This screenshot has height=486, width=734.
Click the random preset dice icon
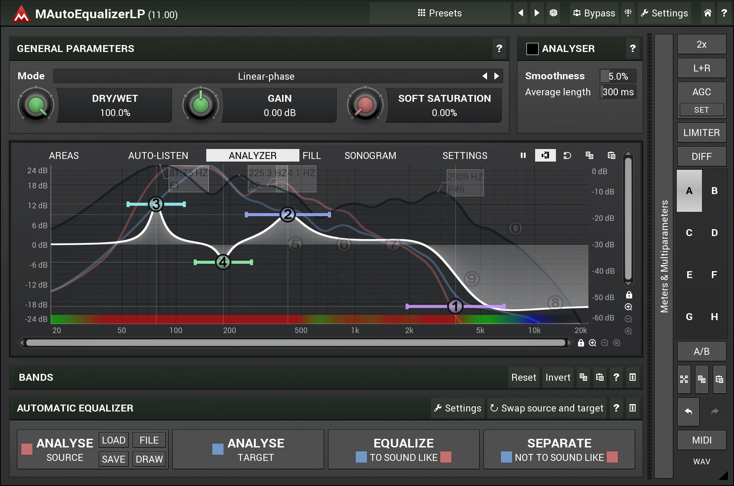click(x=553, y=13)
